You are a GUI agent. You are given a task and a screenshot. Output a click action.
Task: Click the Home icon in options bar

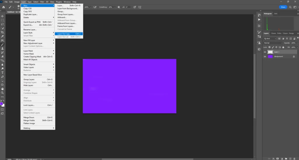tap(4, 7)
